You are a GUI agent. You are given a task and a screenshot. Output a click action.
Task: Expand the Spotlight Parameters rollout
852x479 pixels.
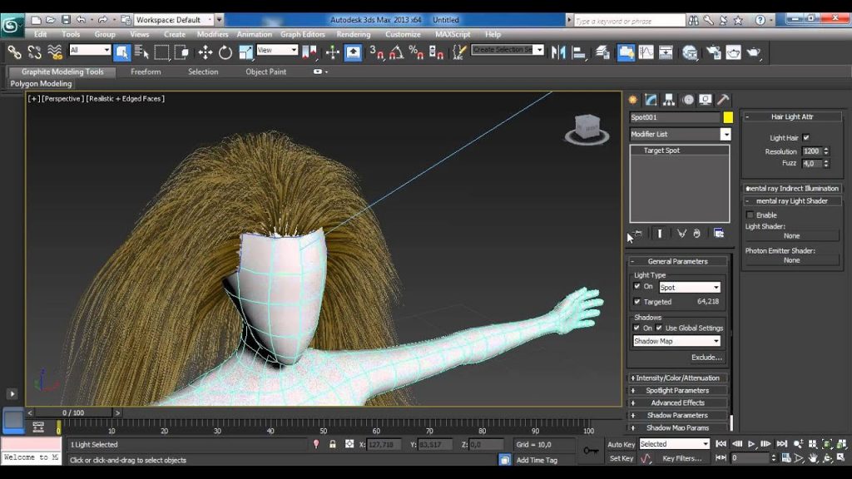click(x=677, y=390)
